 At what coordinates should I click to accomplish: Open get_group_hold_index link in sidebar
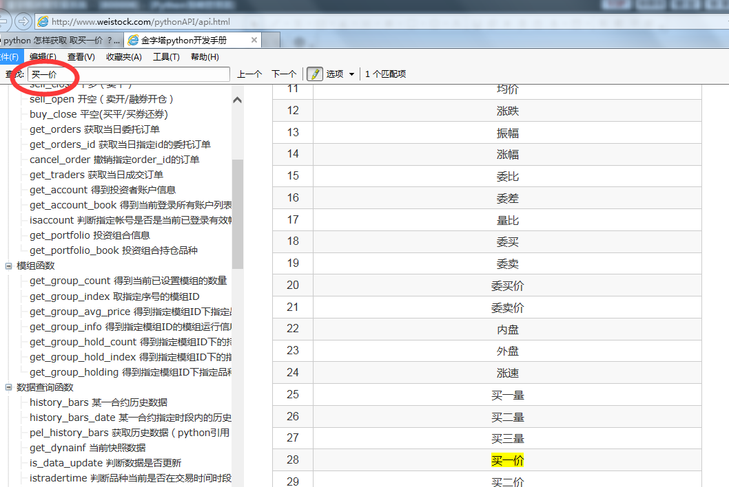click(130, 357)
